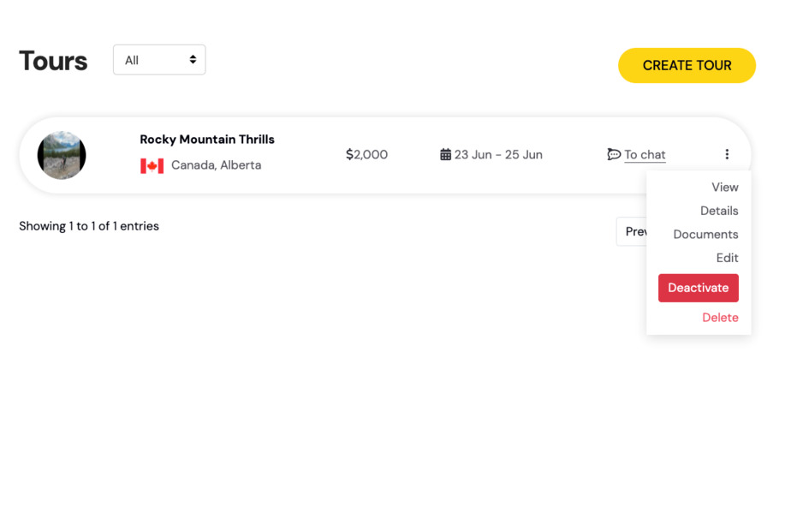Click the Canada flag icon
This screenshot has height=531, width=797.
(x=152, y=166)
